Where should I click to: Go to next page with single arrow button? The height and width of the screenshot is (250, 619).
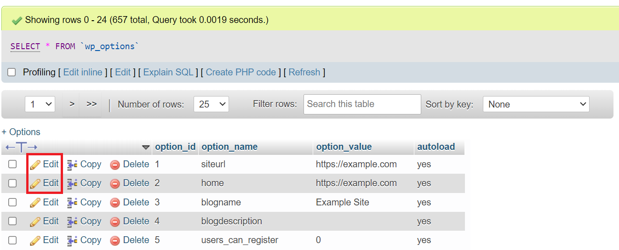coord(72,104)
